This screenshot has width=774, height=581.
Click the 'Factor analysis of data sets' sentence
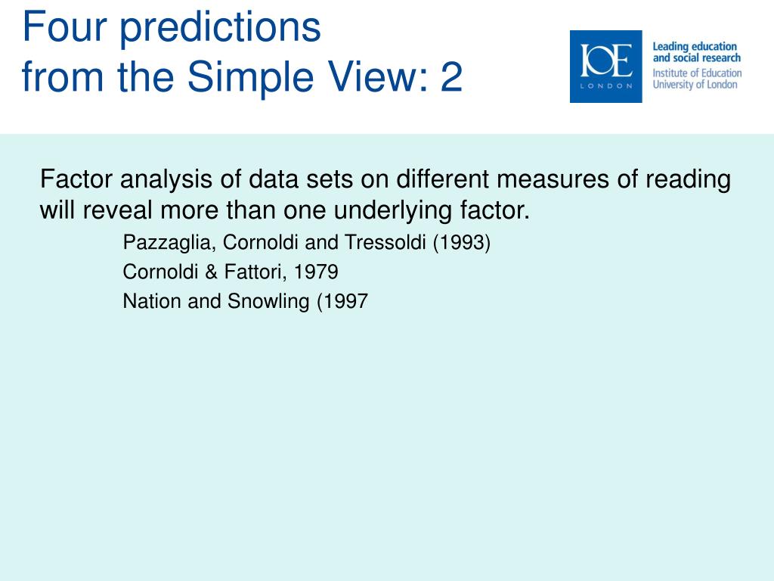pyautogui.click(x=385, y=179)
